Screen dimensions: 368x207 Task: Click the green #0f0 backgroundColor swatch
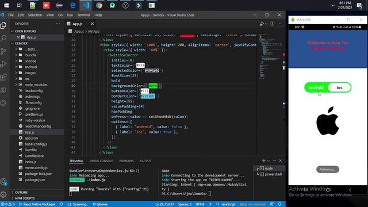pyautogui.click(x=153, y=86)
